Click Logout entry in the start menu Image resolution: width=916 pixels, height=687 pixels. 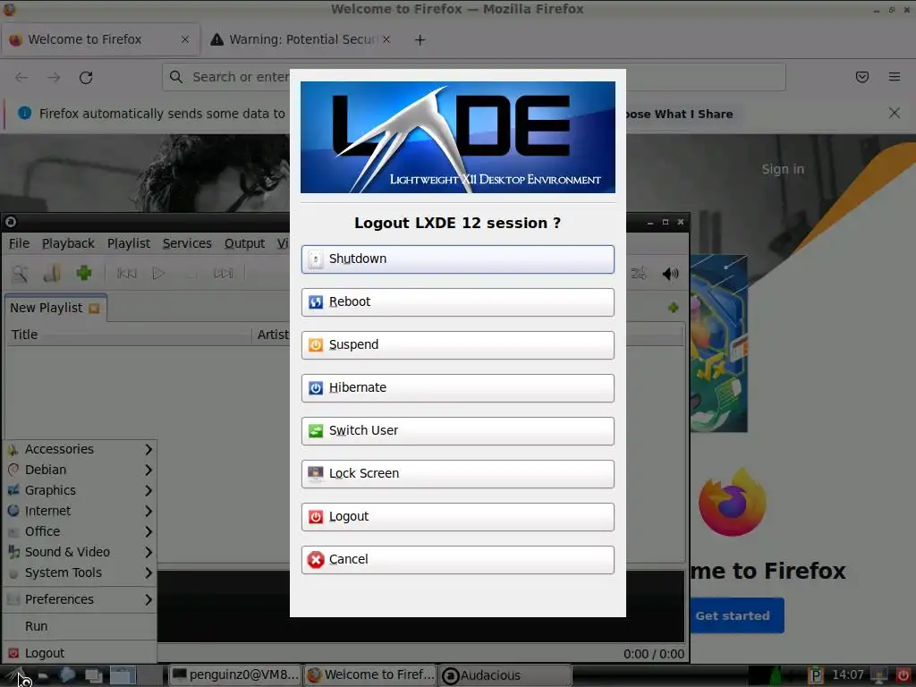pos(80,653)
